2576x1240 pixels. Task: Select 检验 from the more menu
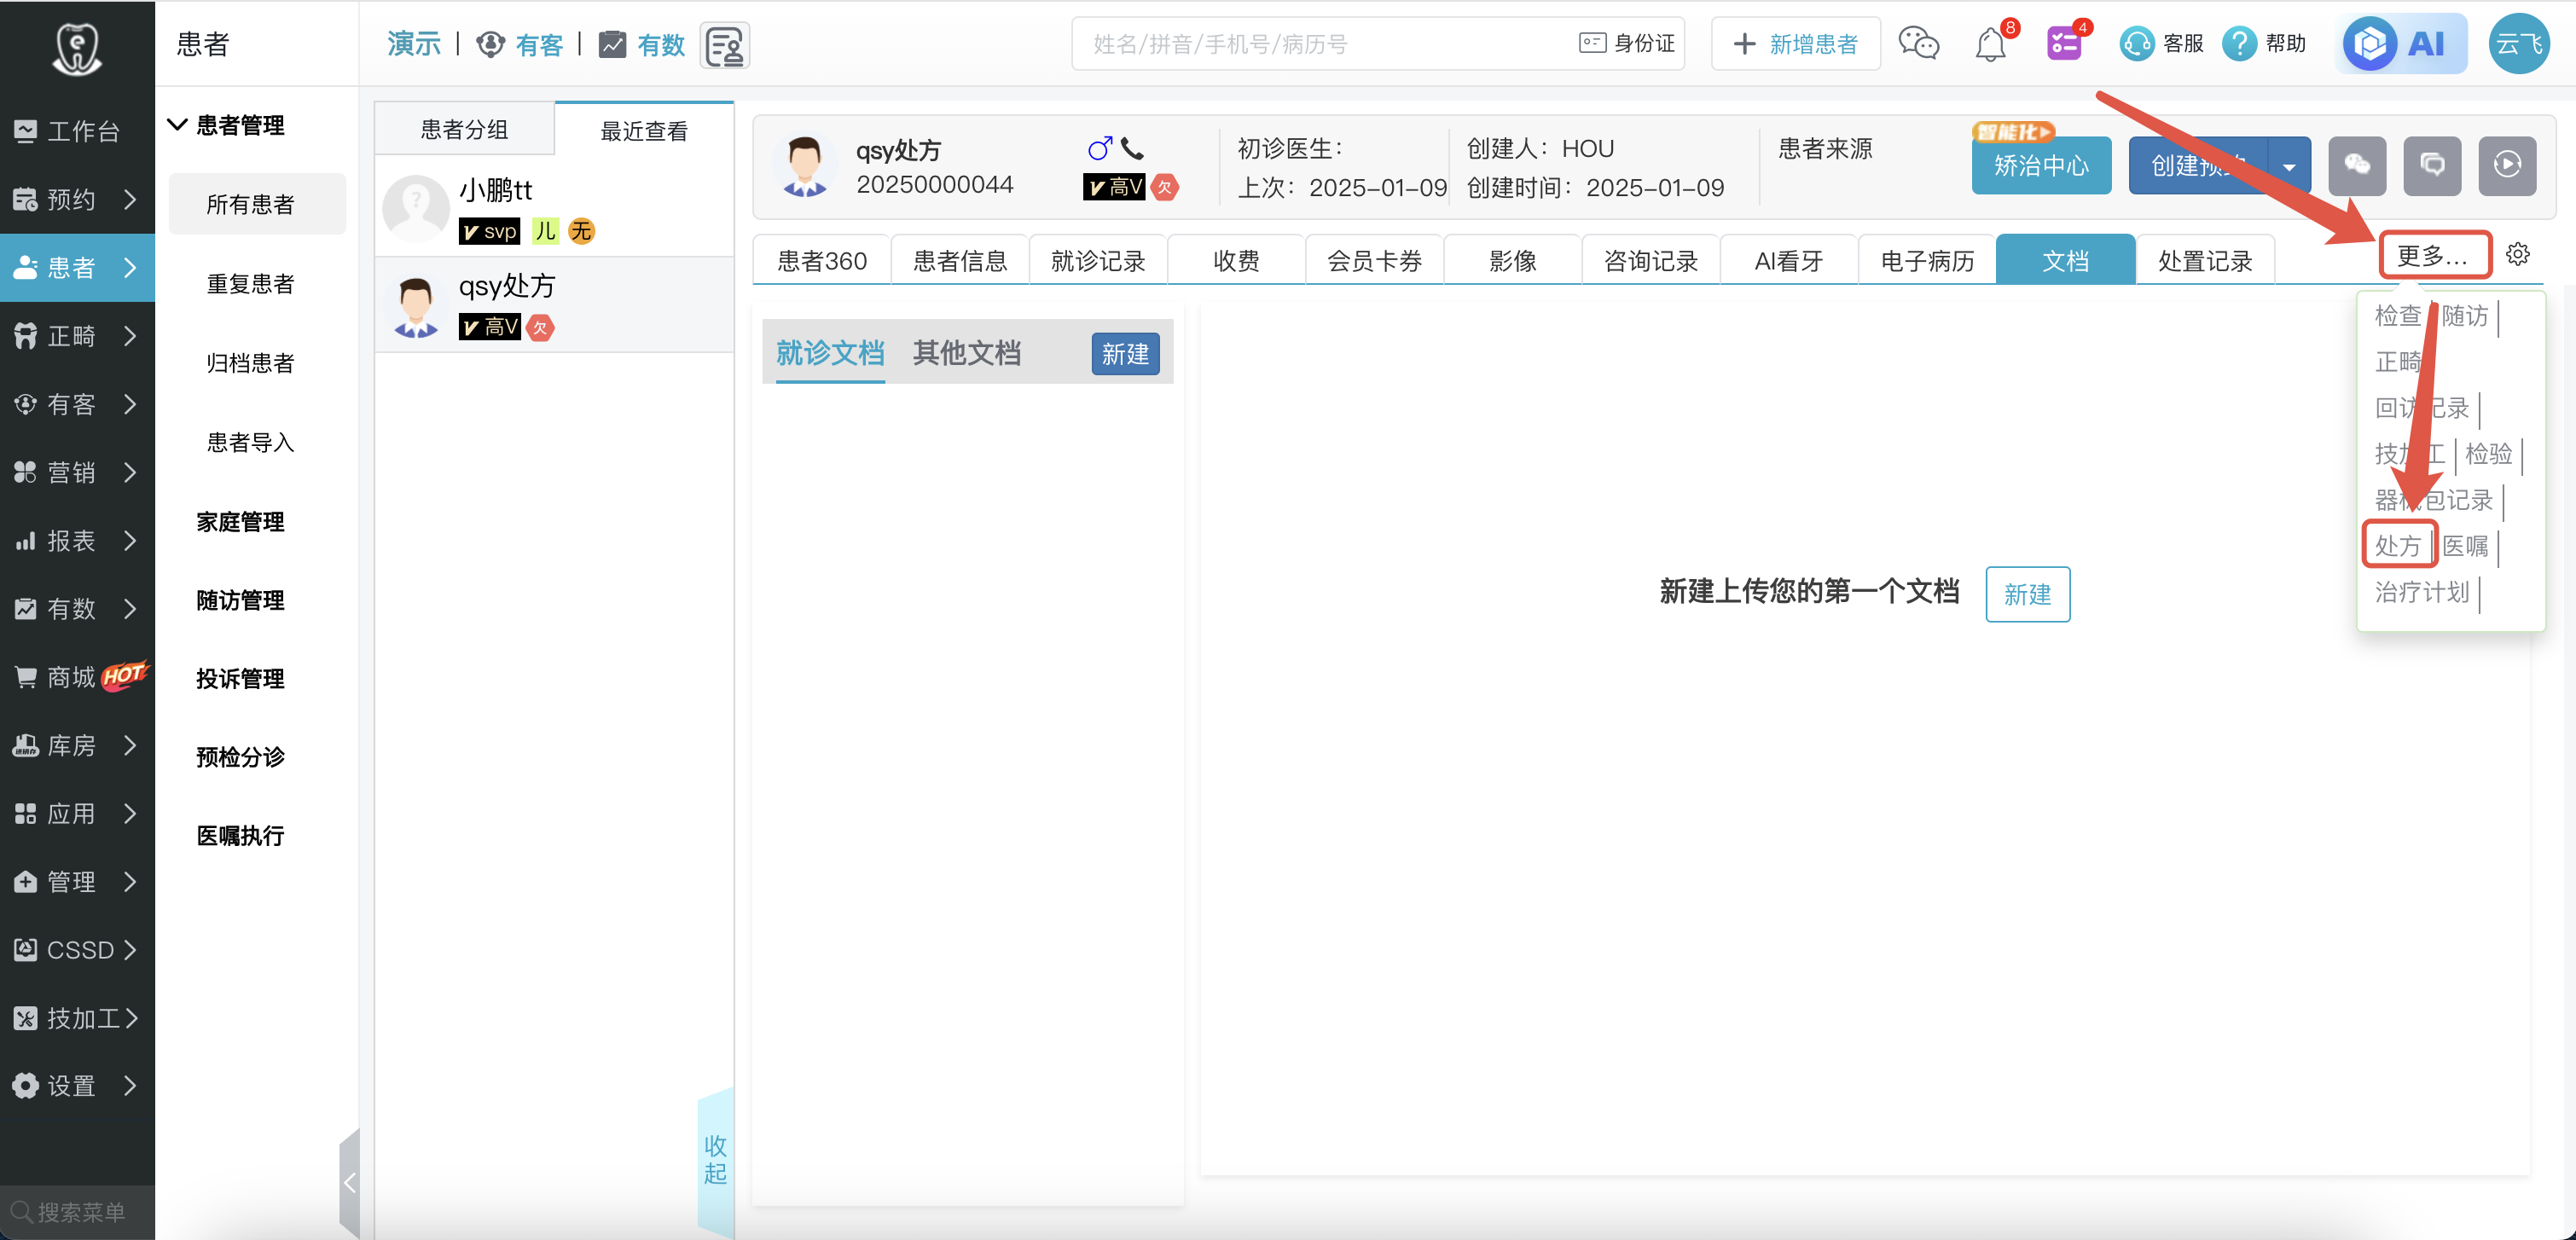(x=2489, y=454)
